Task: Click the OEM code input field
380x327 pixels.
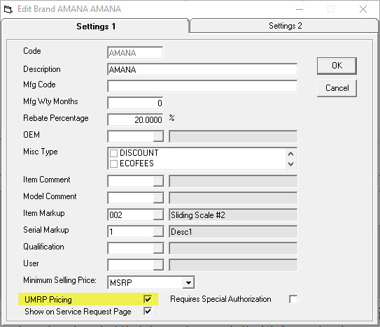Action: tap(130, 136)
